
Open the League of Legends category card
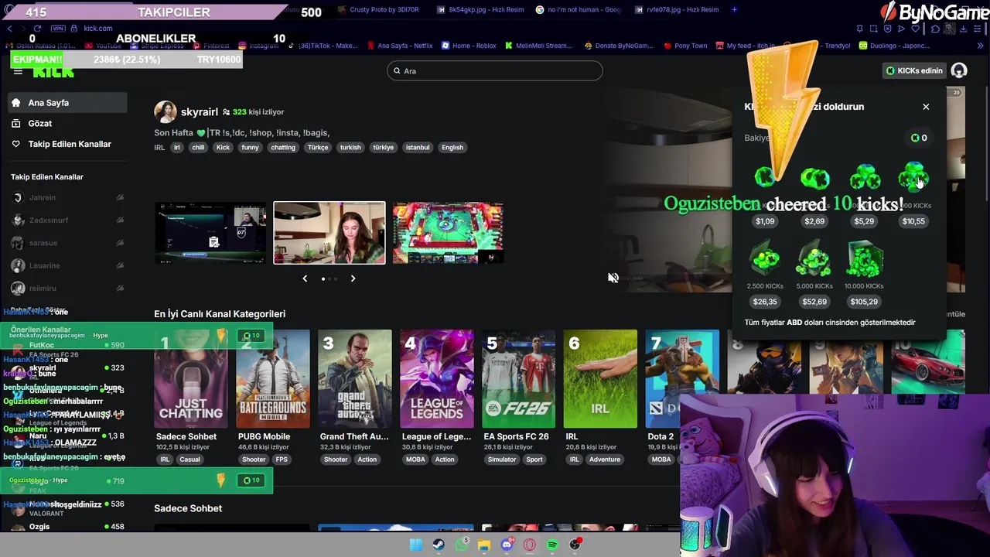(437, 379)
